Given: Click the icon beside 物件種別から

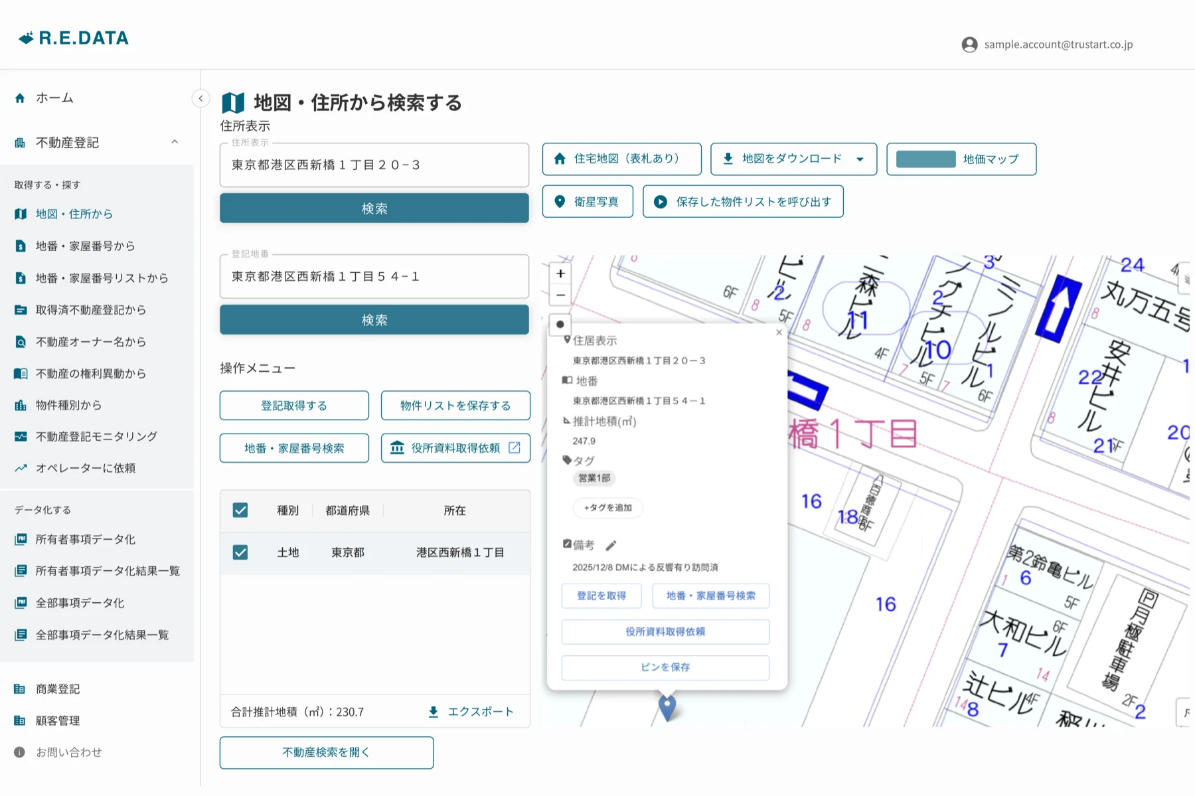Looking at the screenshot, I should coord(21,405).
